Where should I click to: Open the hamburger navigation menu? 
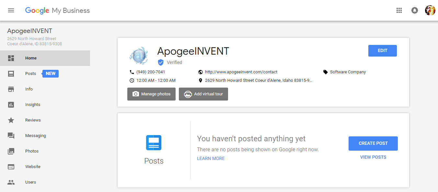tap(11, 10)
